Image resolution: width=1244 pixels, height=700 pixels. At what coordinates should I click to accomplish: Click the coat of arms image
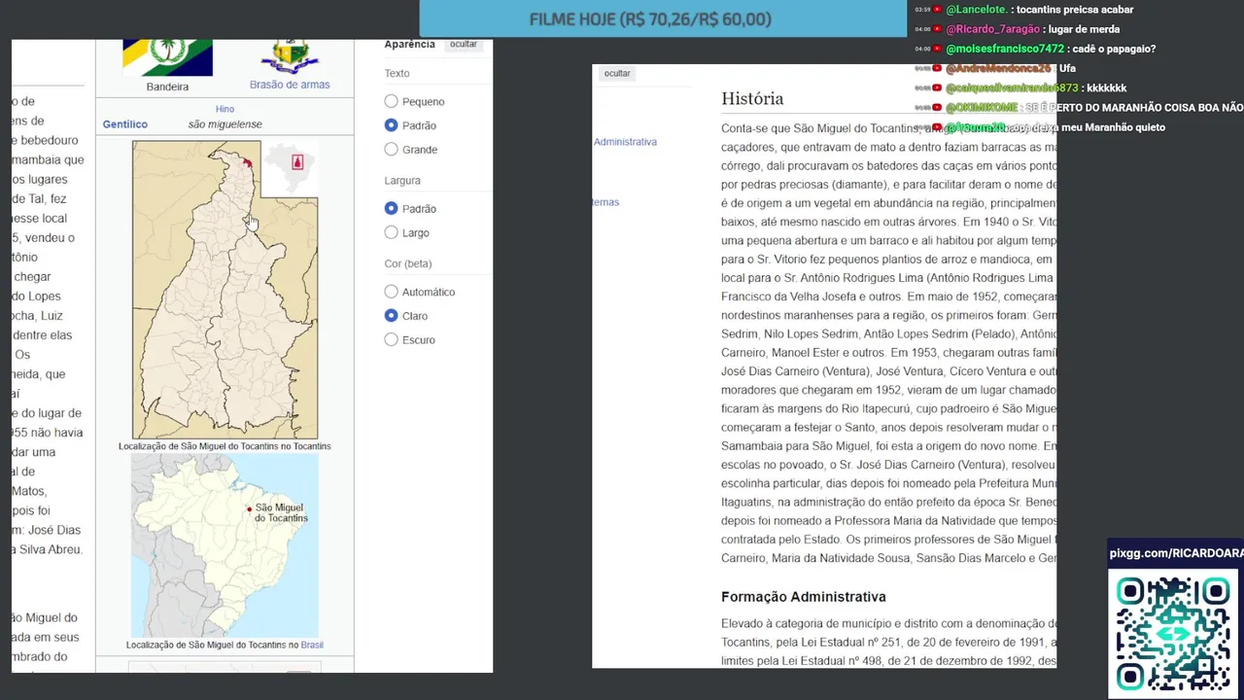[290, 56]
